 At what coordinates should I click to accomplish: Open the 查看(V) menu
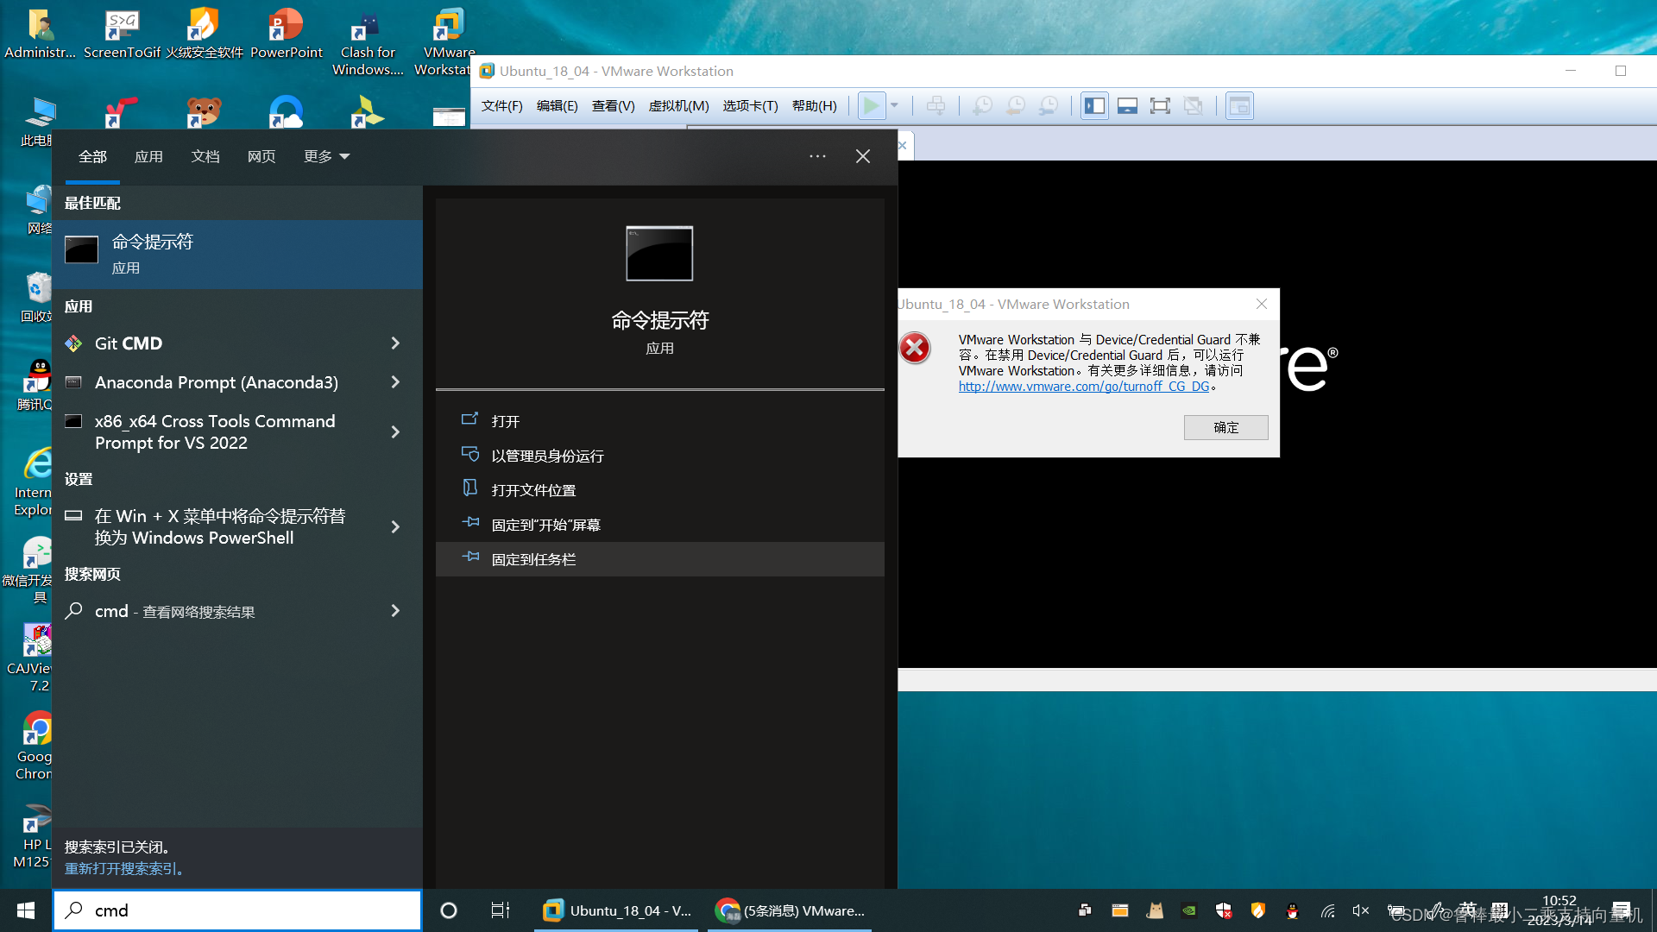click(x=614, y=106)
